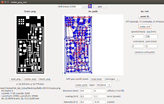164x104 pixels.
Task: Close the make_png_rml window
Action: (2, 2)
